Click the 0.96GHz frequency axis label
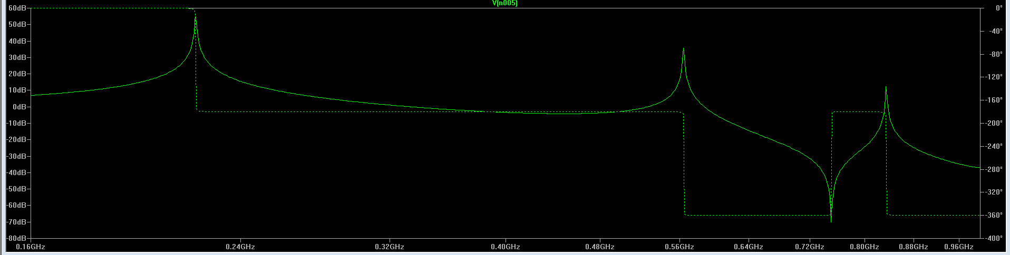The image size is (1010, 255). (959, 247)
